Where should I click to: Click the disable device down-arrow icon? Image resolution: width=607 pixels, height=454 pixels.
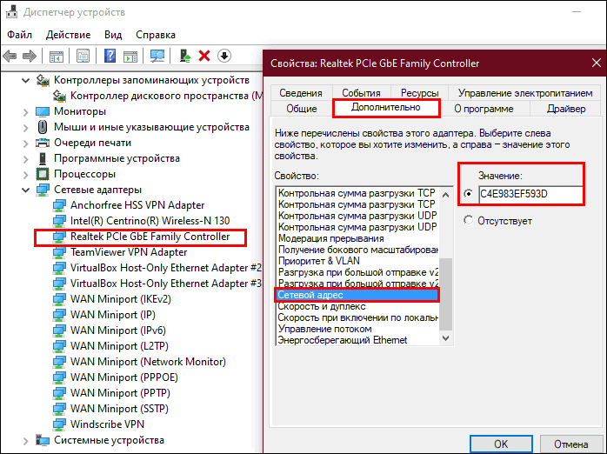coord(224,57)
